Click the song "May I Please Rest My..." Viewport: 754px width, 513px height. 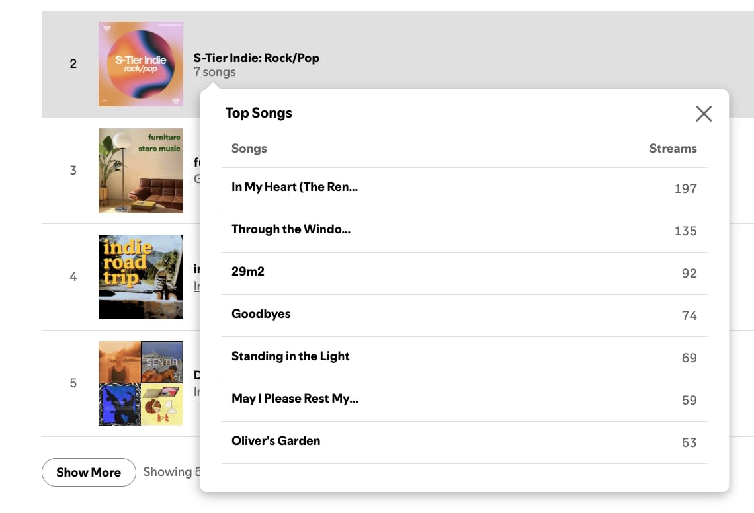coord(294,399)
